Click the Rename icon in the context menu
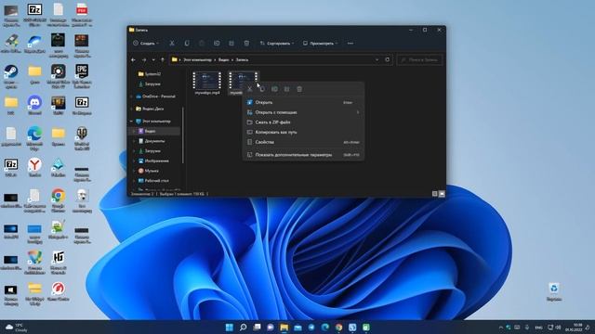Viewport: 595px width, 334px height. [x=275, y=89]
